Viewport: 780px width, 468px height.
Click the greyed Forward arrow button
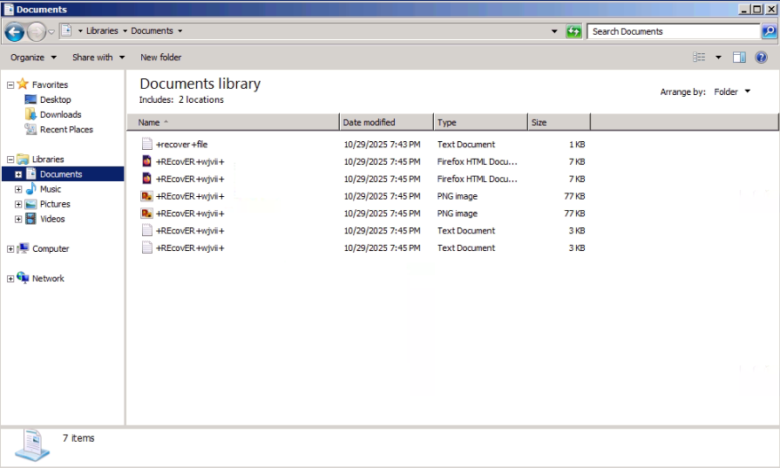pyautogui.click(x=37, y=32)
